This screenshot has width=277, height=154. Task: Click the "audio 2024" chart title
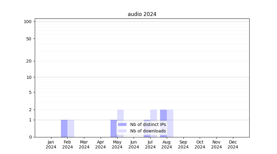tap(142, 14)
